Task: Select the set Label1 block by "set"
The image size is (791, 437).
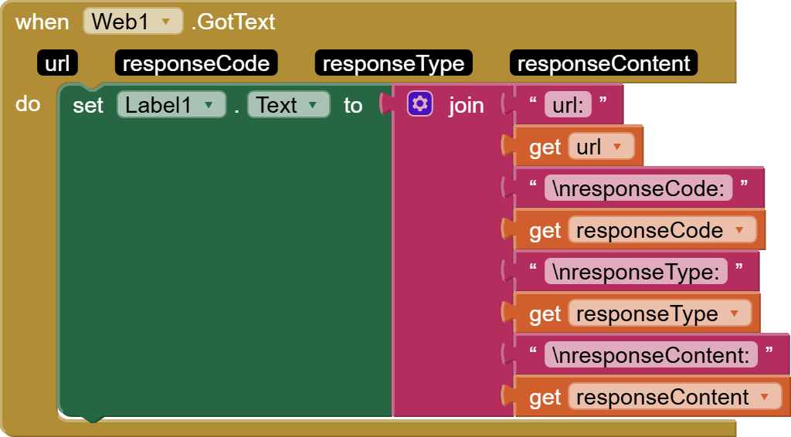Action: pos(87,105)
